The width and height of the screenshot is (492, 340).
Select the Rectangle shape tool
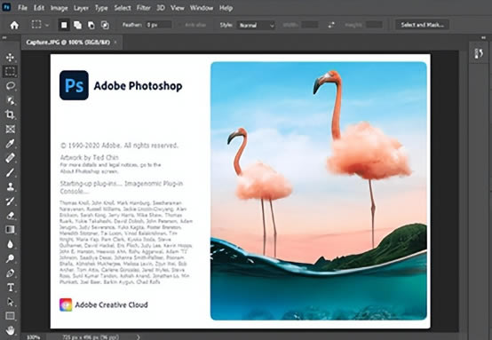(10, 316)
